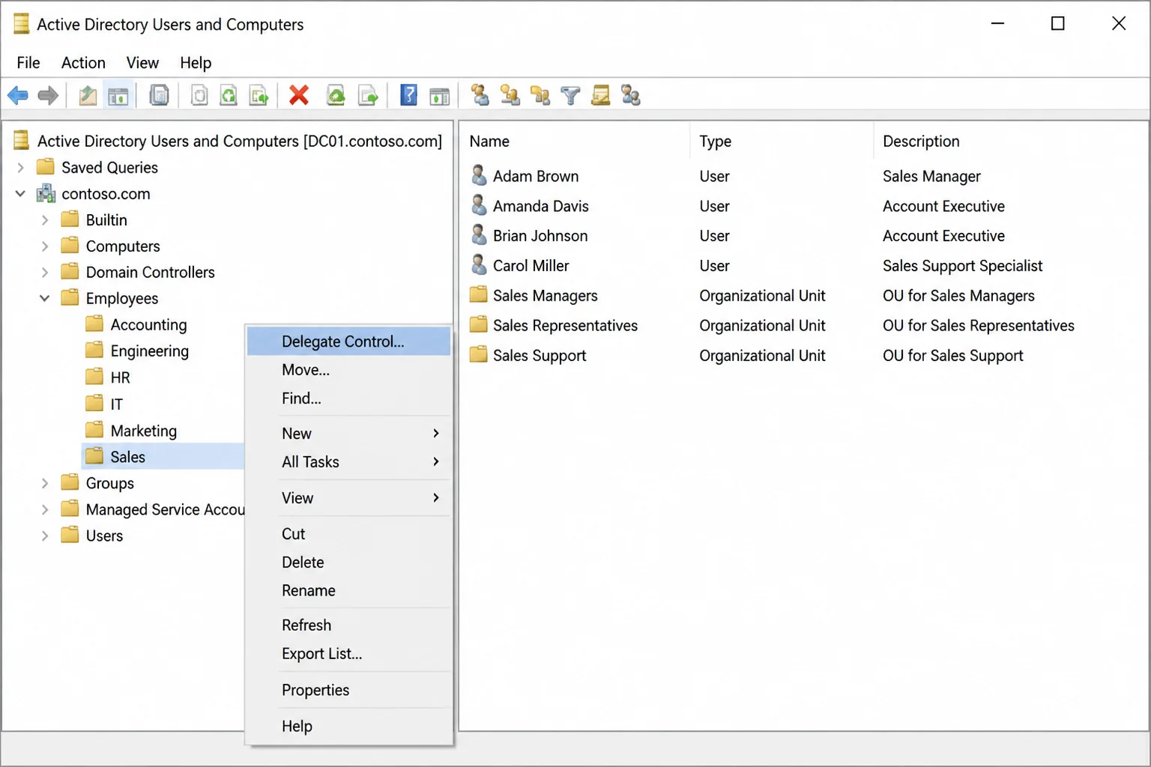Open Help with the blue question-mark icon

pos(408,95)
